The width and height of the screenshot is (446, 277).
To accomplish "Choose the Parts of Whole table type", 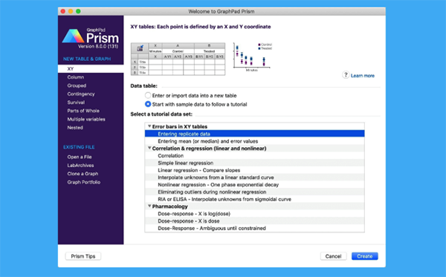I will click(83, 111).
